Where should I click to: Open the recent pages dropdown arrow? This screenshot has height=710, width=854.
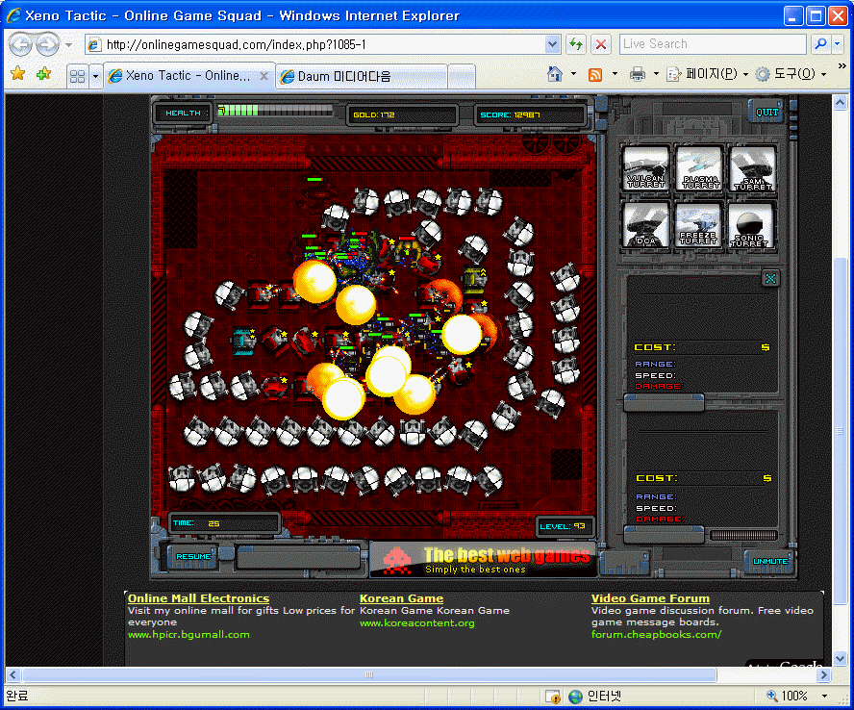click(x=68, y=44)
